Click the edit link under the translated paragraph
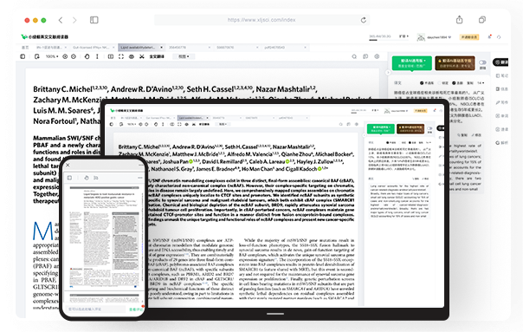523x332 pixels. (476, 135)
